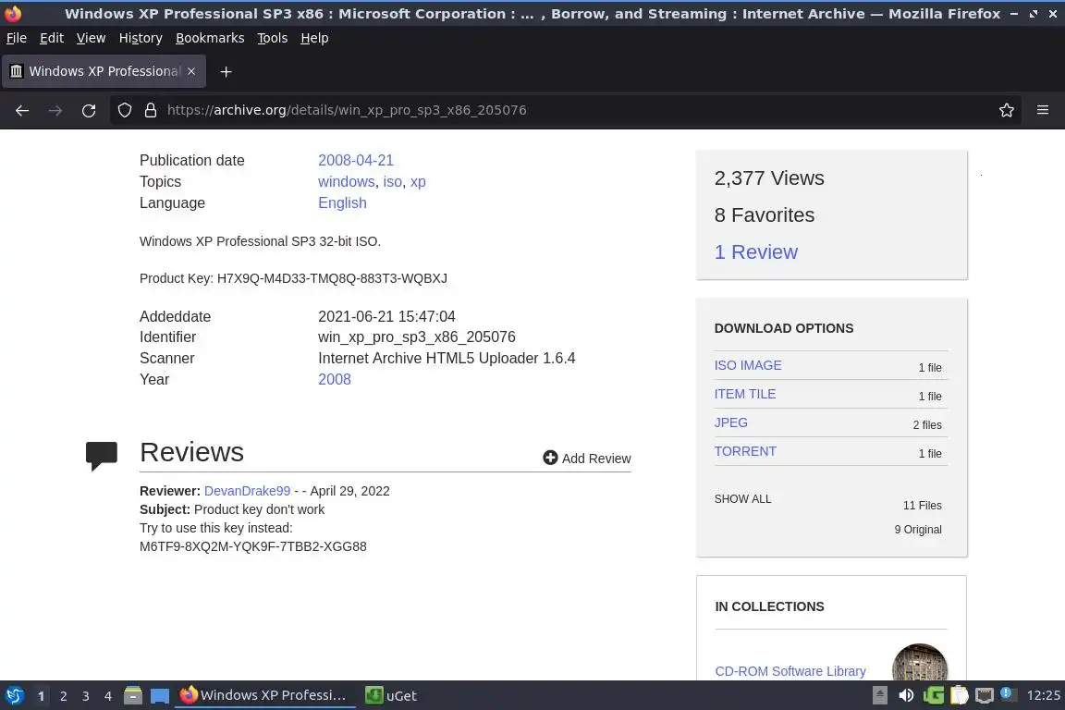Download the TORRENT file
The width and height of the screenshot is (1065, 710).
pos(745,451)
